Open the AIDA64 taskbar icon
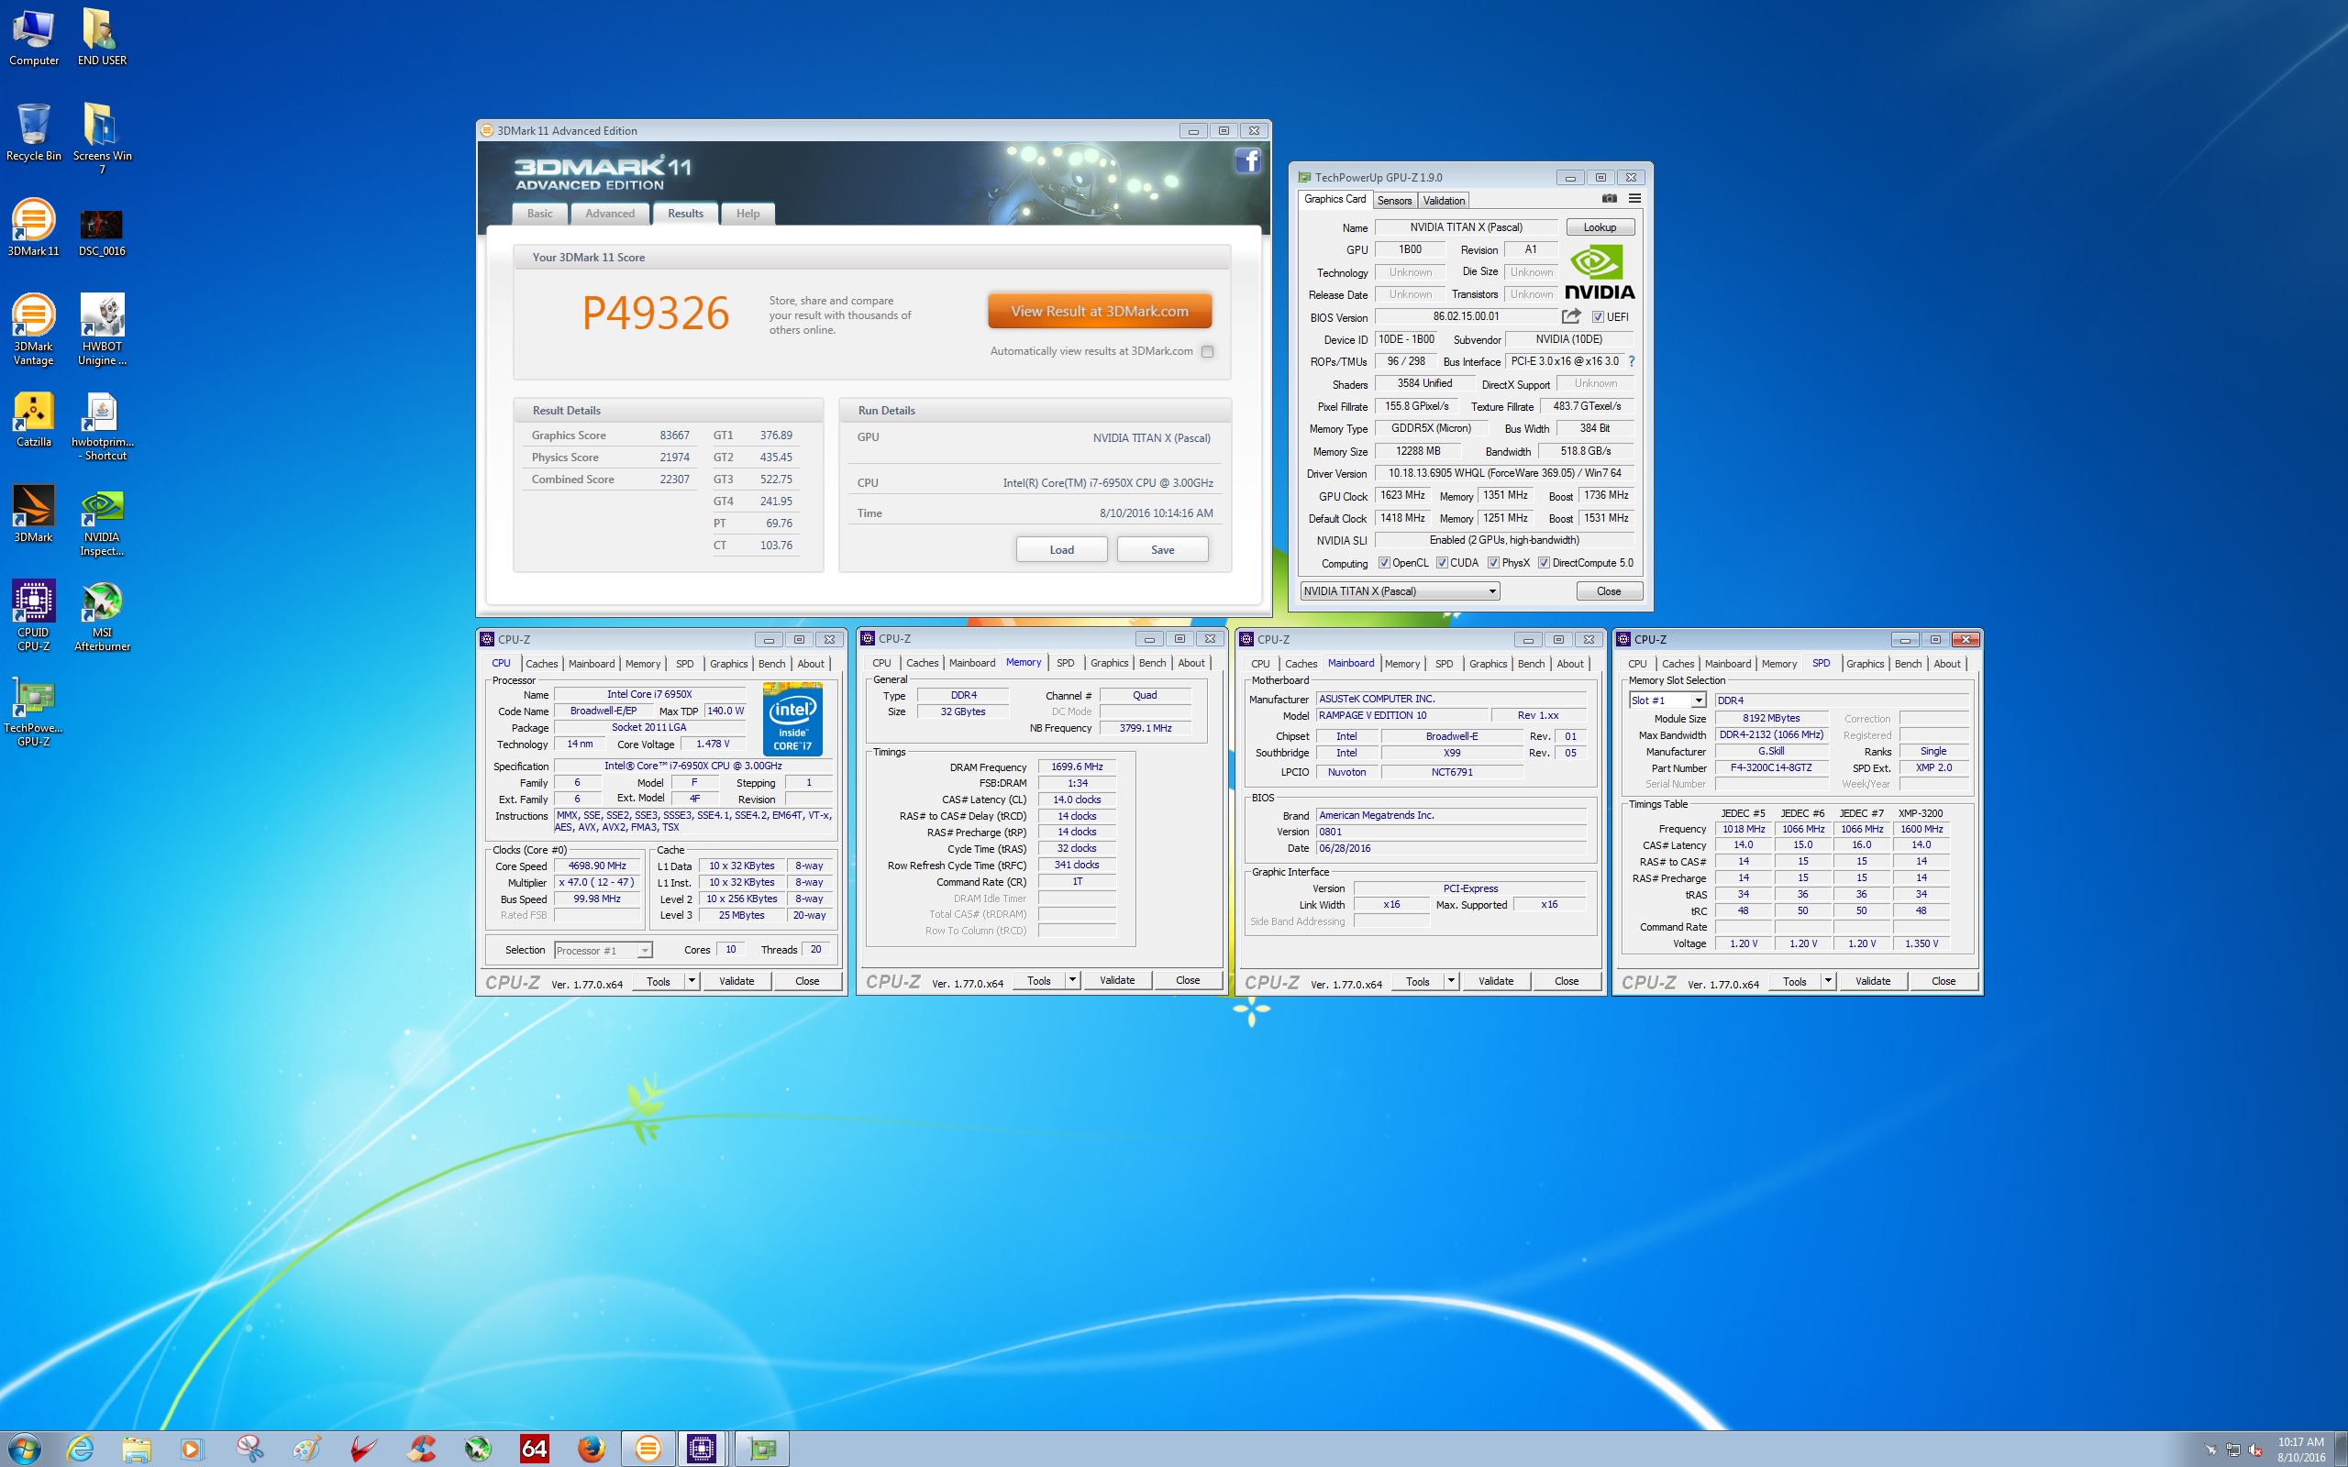This screenshot has height=1467, width=2348. pos(535,1449)
